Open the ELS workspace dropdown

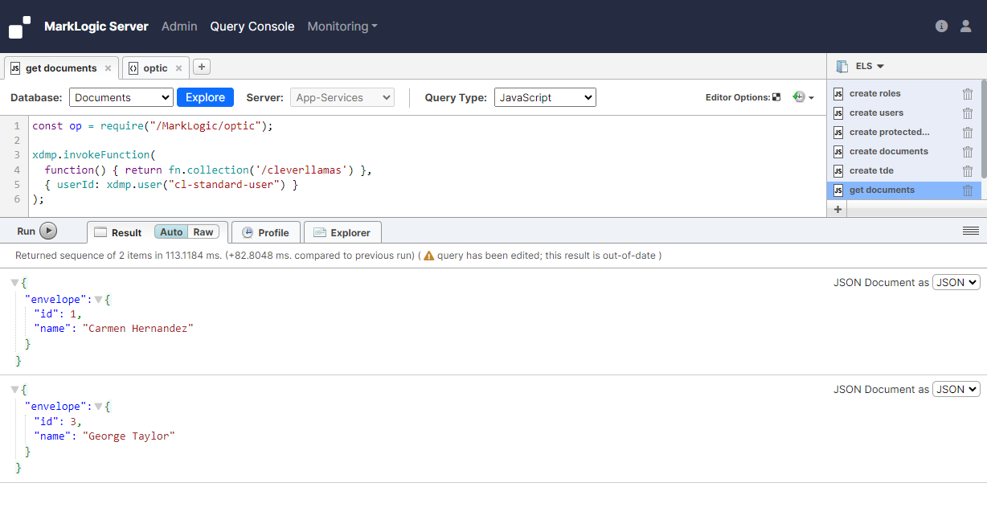868,65
